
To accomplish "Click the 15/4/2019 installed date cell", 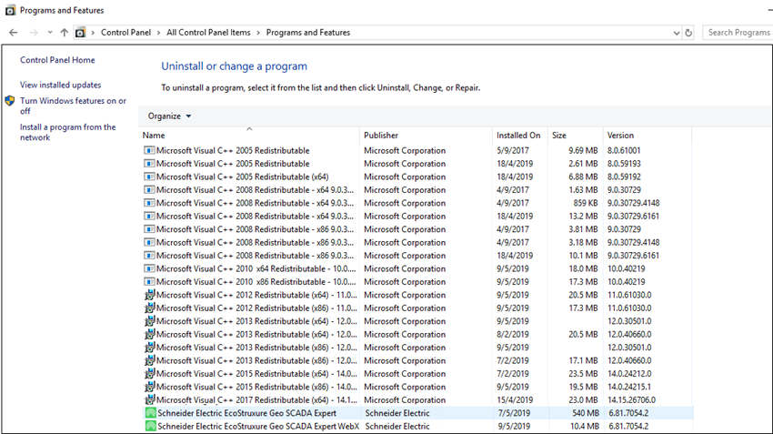I will (515, 400).
